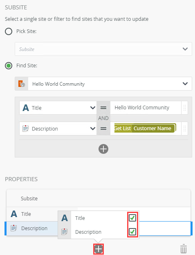
Task: Click the drag handle of the Description filter row
Action: pos(184,129)
